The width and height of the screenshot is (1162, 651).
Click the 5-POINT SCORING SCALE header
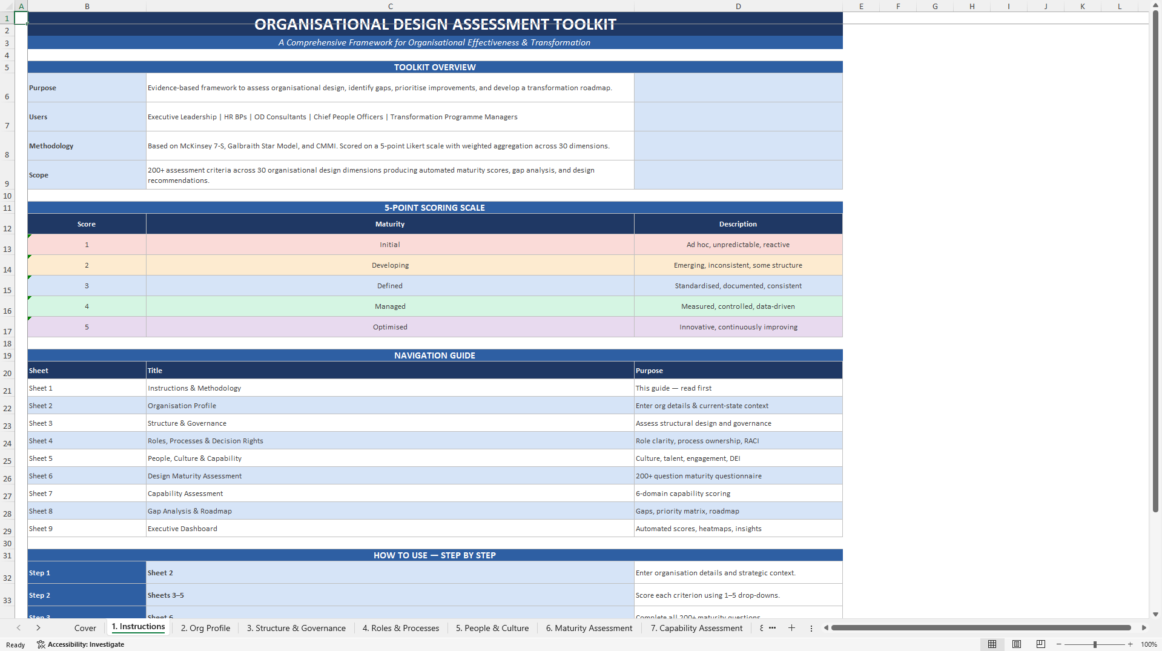click(435, 208)
